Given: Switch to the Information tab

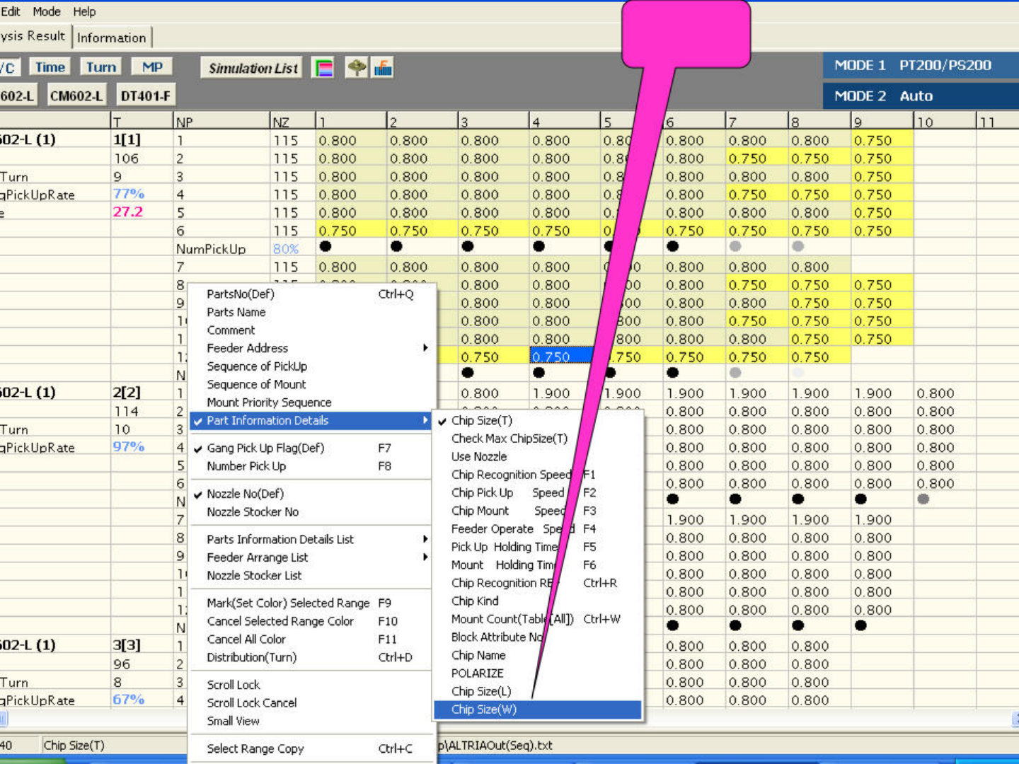Looking at the screenshot, I should [112, 37].
